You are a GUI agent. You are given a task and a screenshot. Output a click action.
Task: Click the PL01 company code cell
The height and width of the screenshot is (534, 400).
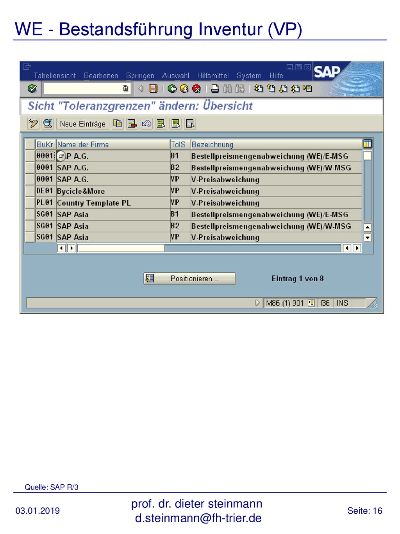pyautogui.click(x=45, y=203)
